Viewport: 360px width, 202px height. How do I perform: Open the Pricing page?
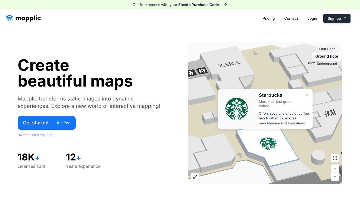click(x=269, y=18)
